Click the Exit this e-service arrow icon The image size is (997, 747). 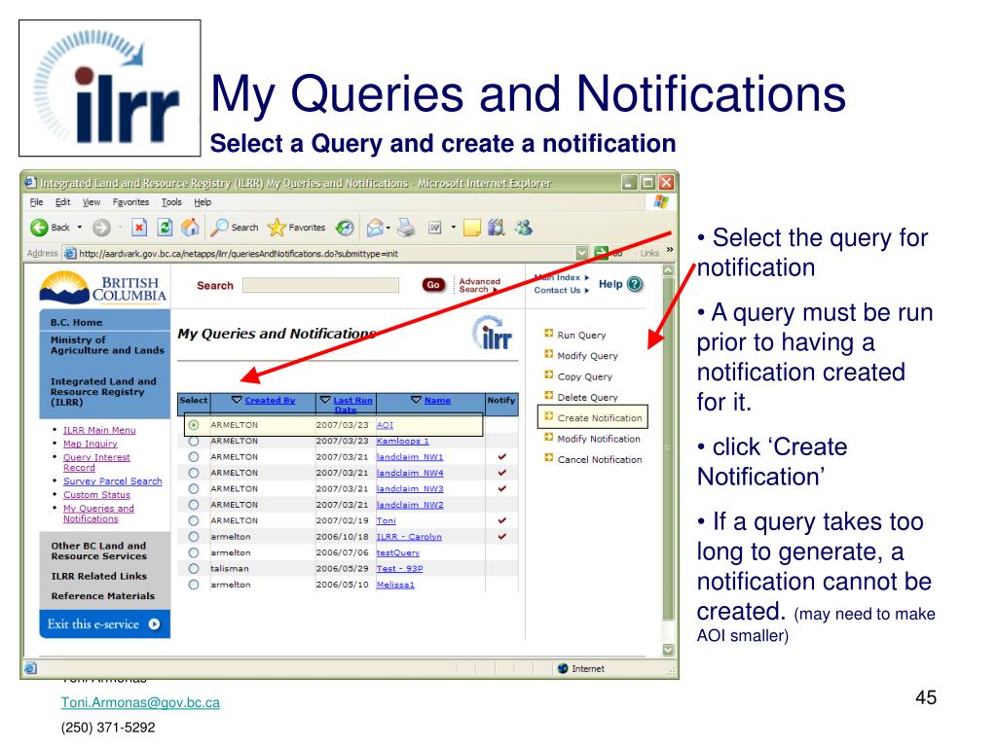click(154, 623)
